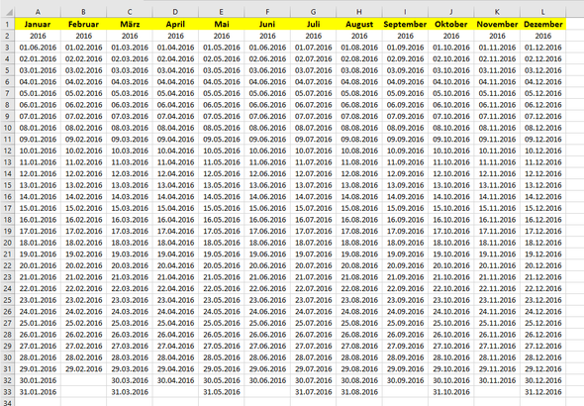
Task: Click the Dezember header cell
Action: coord(543,24)
